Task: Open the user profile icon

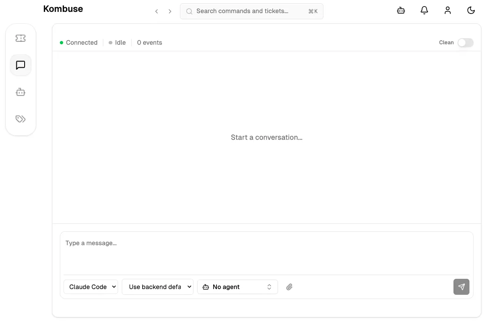Action: tap(448, 10)
